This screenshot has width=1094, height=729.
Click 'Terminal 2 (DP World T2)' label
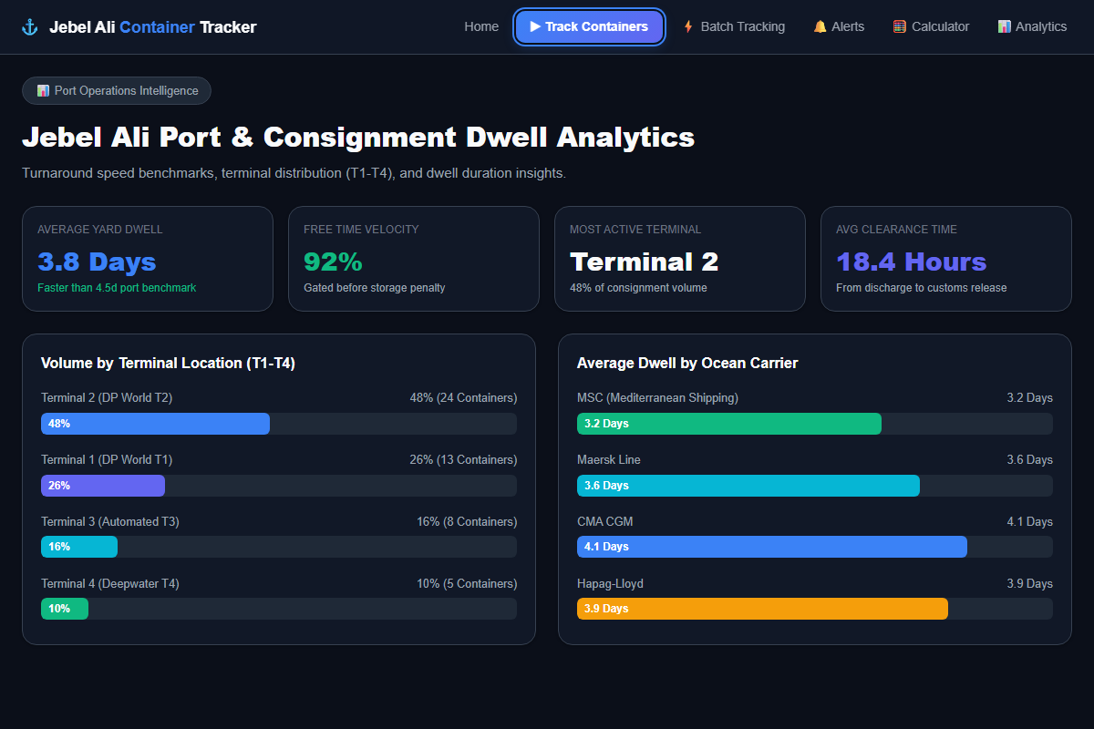pyautogui.click(x=107, y=398)
